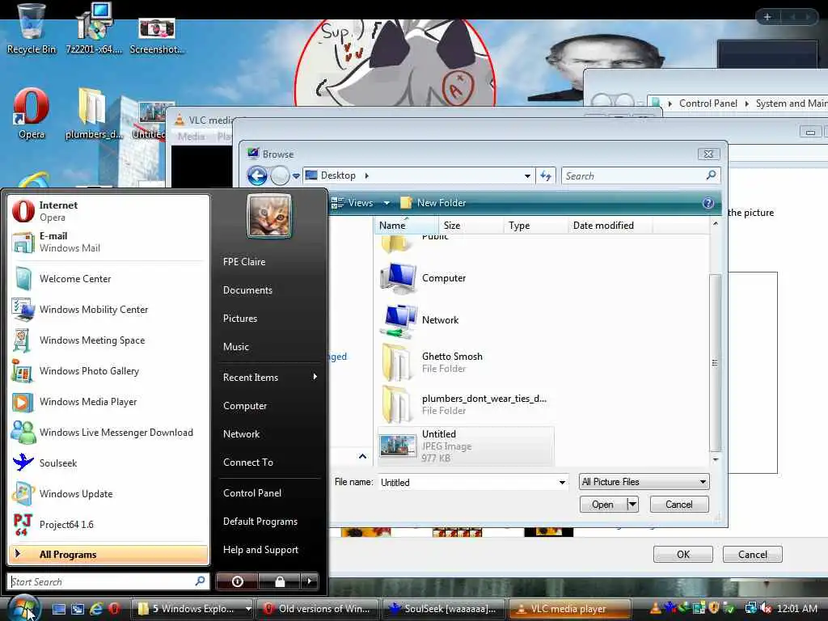The image size is (828, 621).
Task: Expand Desktop breadcrumb arrow
Action: pos(366,175)
